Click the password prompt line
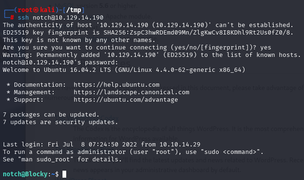Image resolution: width=304 pixels, height=180 pixels. click(x=61, y=62)
